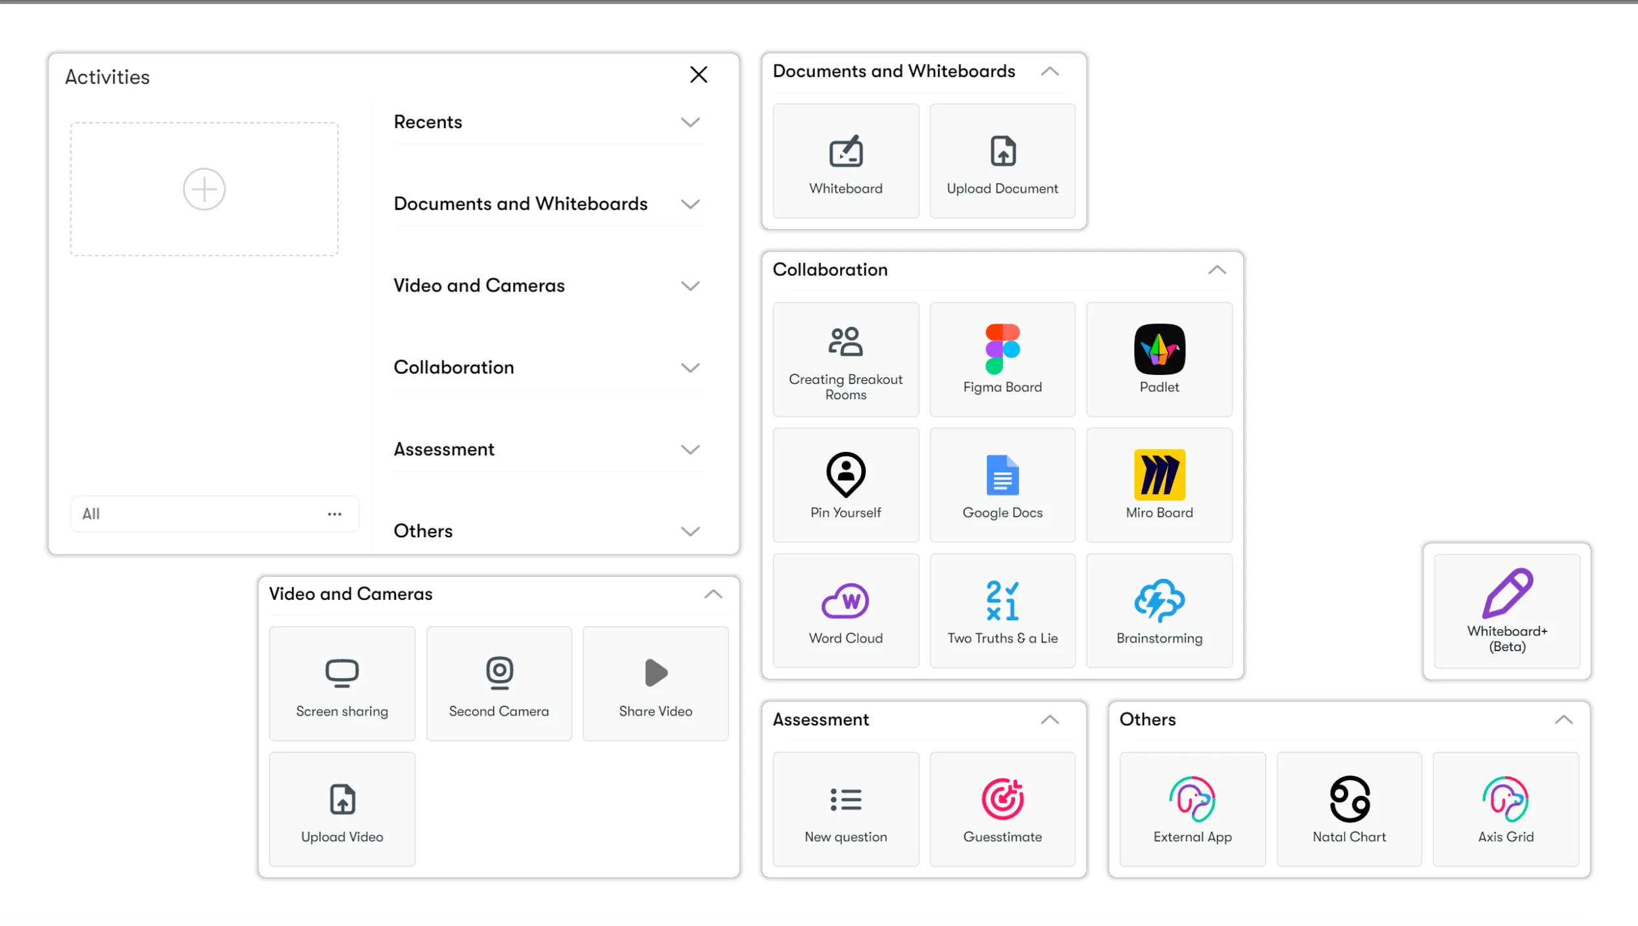The width and height of the screenshot is (1638, 926).
Task: Choose Two Truths & a Lie
Action: pos(1002,610)
